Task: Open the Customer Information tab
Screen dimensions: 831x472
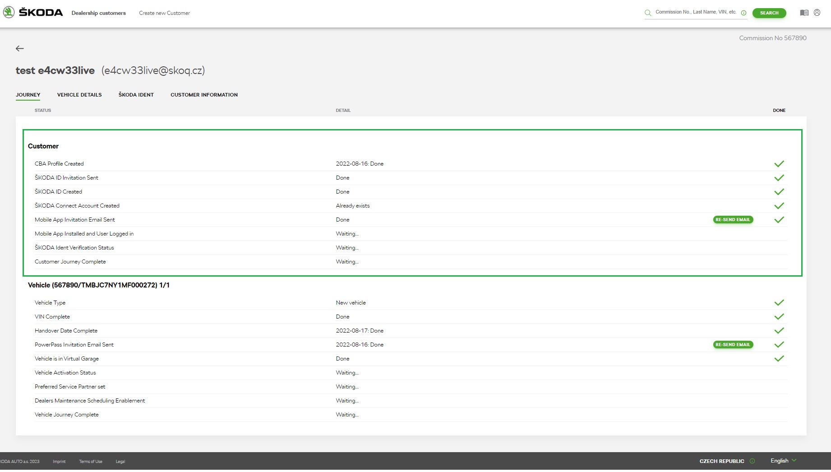Action: point(204,95)
